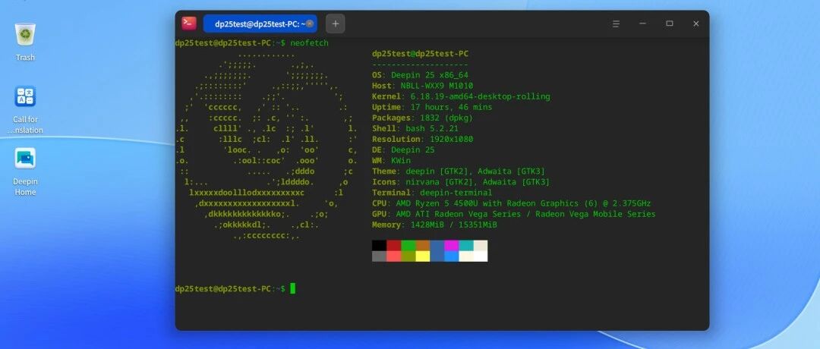The width and height of the screenshot is (820, 349).
Task: Select the dp25test@dp25test-PC terminal tab
Action: coord(260,24)
